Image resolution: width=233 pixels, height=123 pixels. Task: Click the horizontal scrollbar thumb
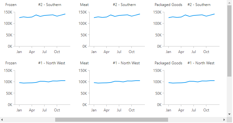pyautogui.click(x=112, y=120)
